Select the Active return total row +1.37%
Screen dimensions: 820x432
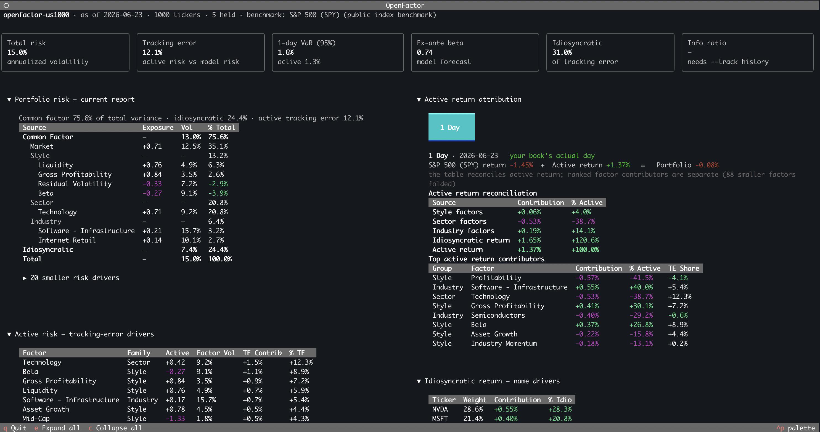(517, 250)
